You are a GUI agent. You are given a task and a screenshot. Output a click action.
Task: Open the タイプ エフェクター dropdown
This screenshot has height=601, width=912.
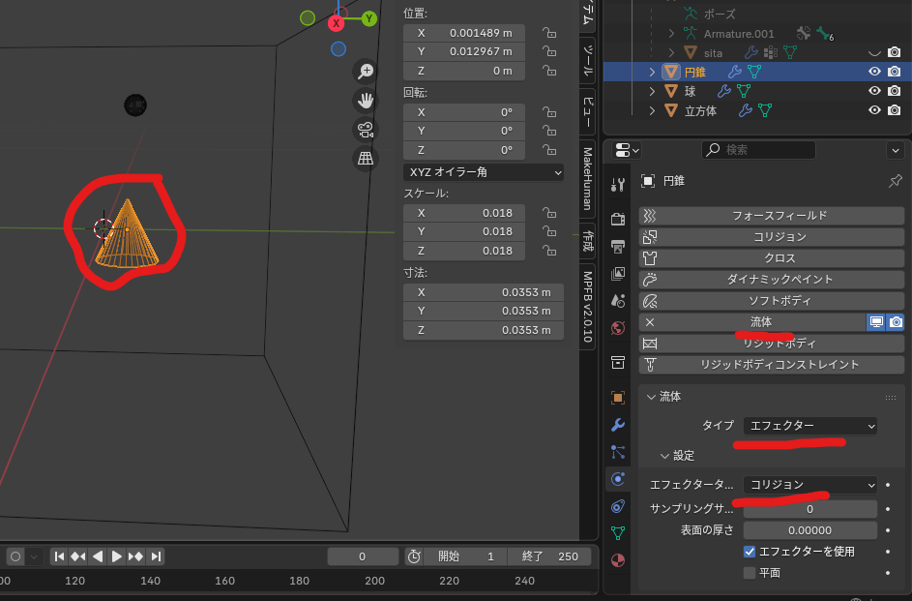coord(809,426)
